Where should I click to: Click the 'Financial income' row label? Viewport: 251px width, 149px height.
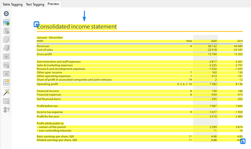(x=48, y=91)
